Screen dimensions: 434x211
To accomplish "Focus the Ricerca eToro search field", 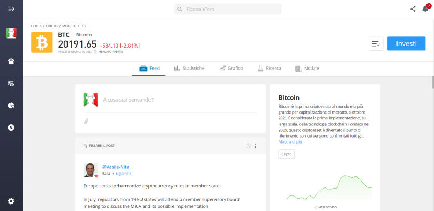I will pyautogui.click(x=228, y=9).
